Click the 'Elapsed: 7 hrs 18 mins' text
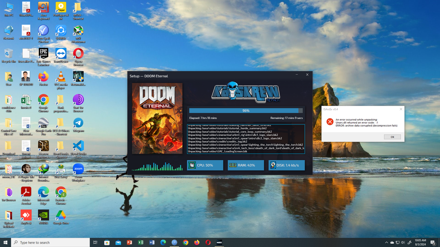The width and height of the screenshot is (440, 247). pyautogui.click(x=203, y=118)
